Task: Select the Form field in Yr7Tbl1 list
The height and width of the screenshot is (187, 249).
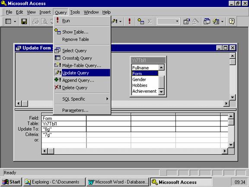Action: (145, 74)
